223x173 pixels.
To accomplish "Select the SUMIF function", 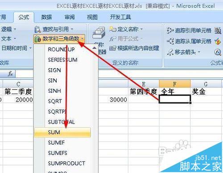I will click(62, 143).
